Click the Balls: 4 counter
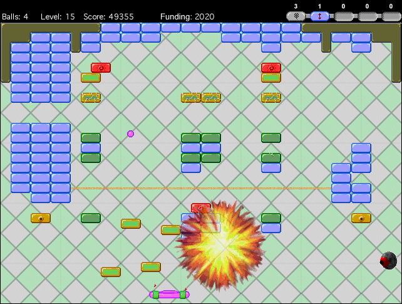Viewport: 402px width, 304px height. (x=15, y=16)
